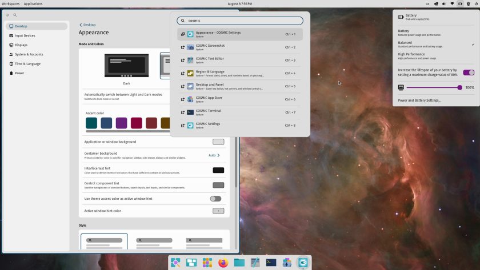Click the launcher search field containing 'cosmic'
Screen dimensions: 480x270
point(240,21)
